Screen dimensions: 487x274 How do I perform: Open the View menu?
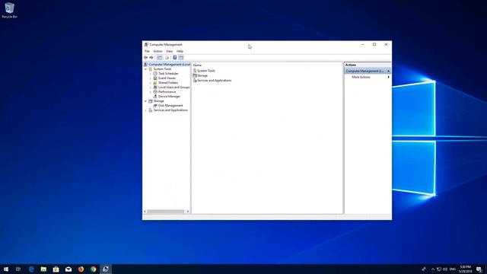(169, 51)
